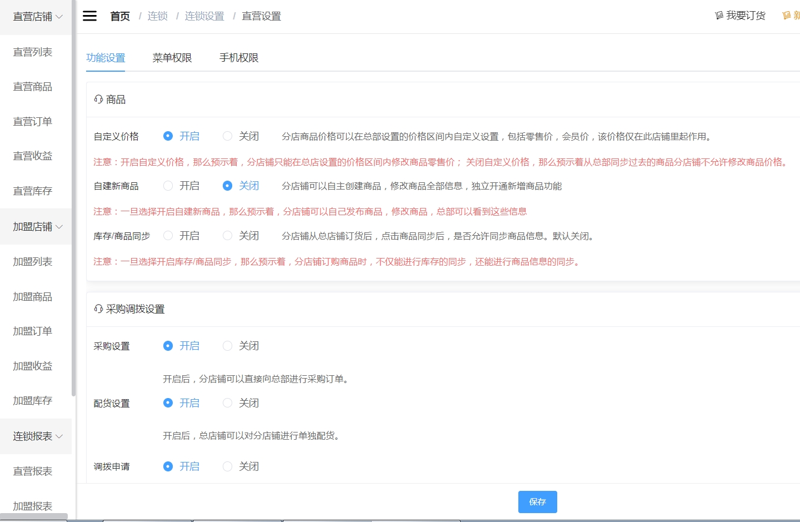Viewport: 800px width, 522px height.
Task: Select 开启 for 采购设置
Action: click(x=182, y=346)
